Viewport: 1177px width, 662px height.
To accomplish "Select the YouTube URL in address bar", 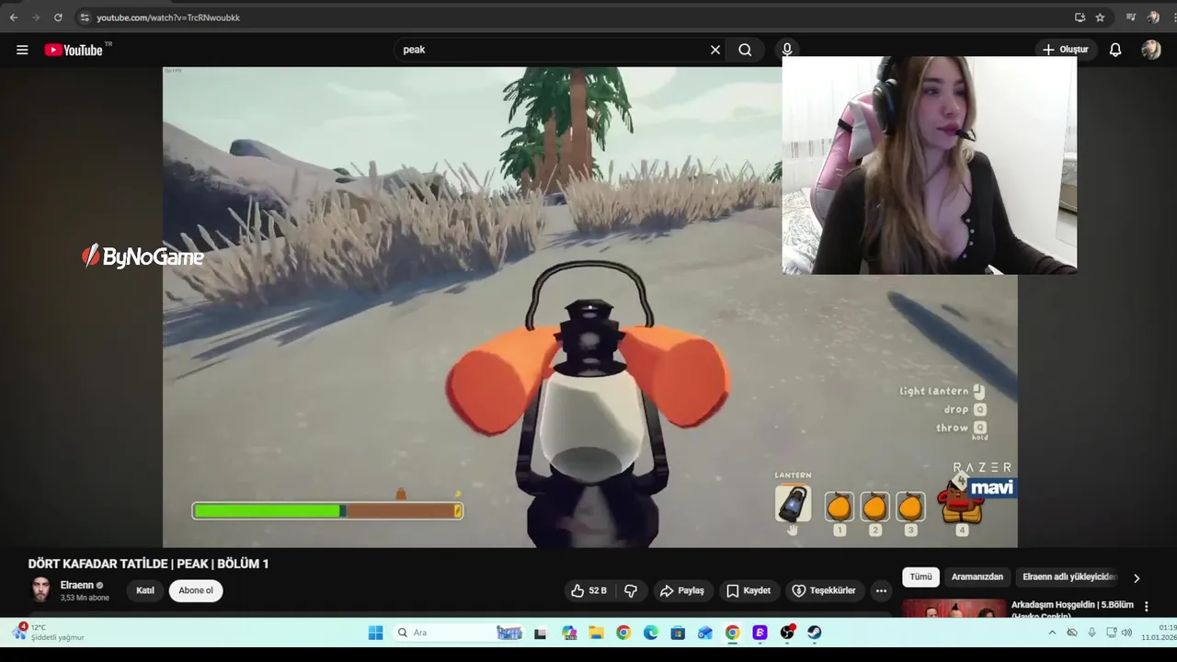I will [x=168, y=17].
